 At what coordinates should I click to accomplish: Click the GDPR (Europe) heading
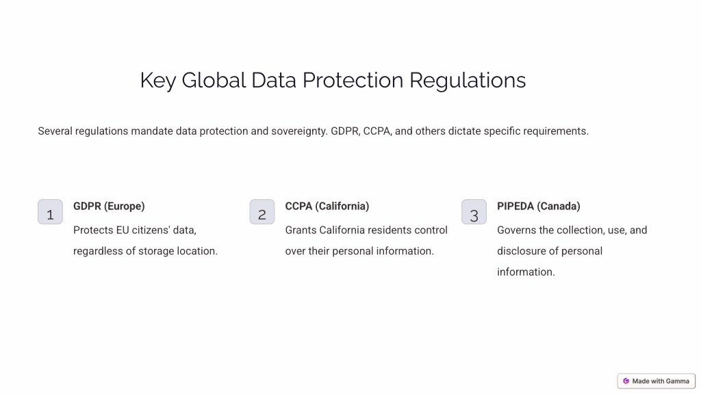tap(109, 207)
